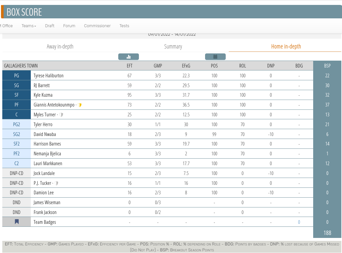This screenshot has width=342, height=253.
Task: Go to the Forum page
Action: (69, 26)
